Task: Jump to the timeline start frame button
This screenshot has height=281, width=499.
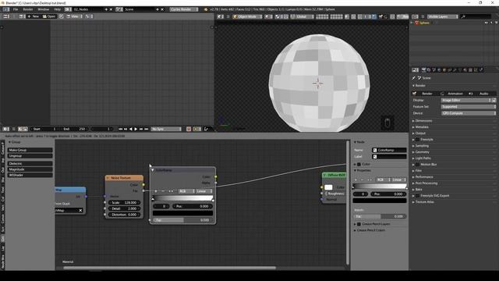Action: point(120,129)
